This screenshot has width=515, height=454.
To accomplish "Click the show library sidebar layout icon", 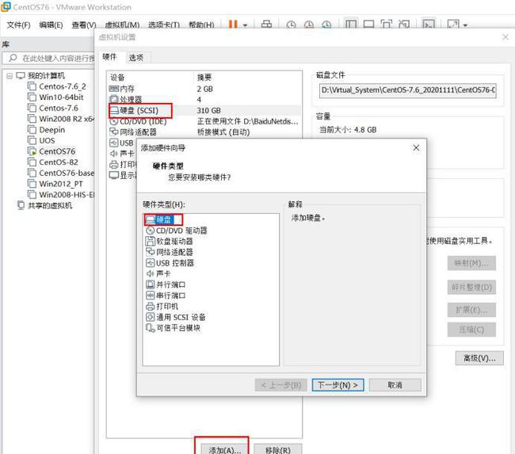I will (x=351, y=25).
